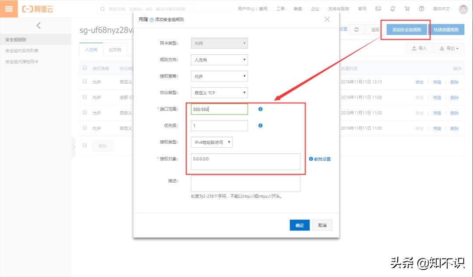Click the blue 确定 button
The image size is (473, 277).
pyautogui.click(x=300, y=225)
